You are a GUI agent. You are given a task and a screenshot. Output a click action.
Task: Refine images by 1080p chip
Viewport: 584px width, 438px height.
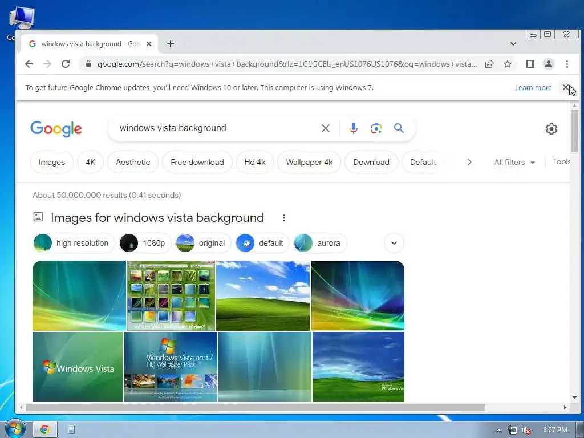click(144, 243)
